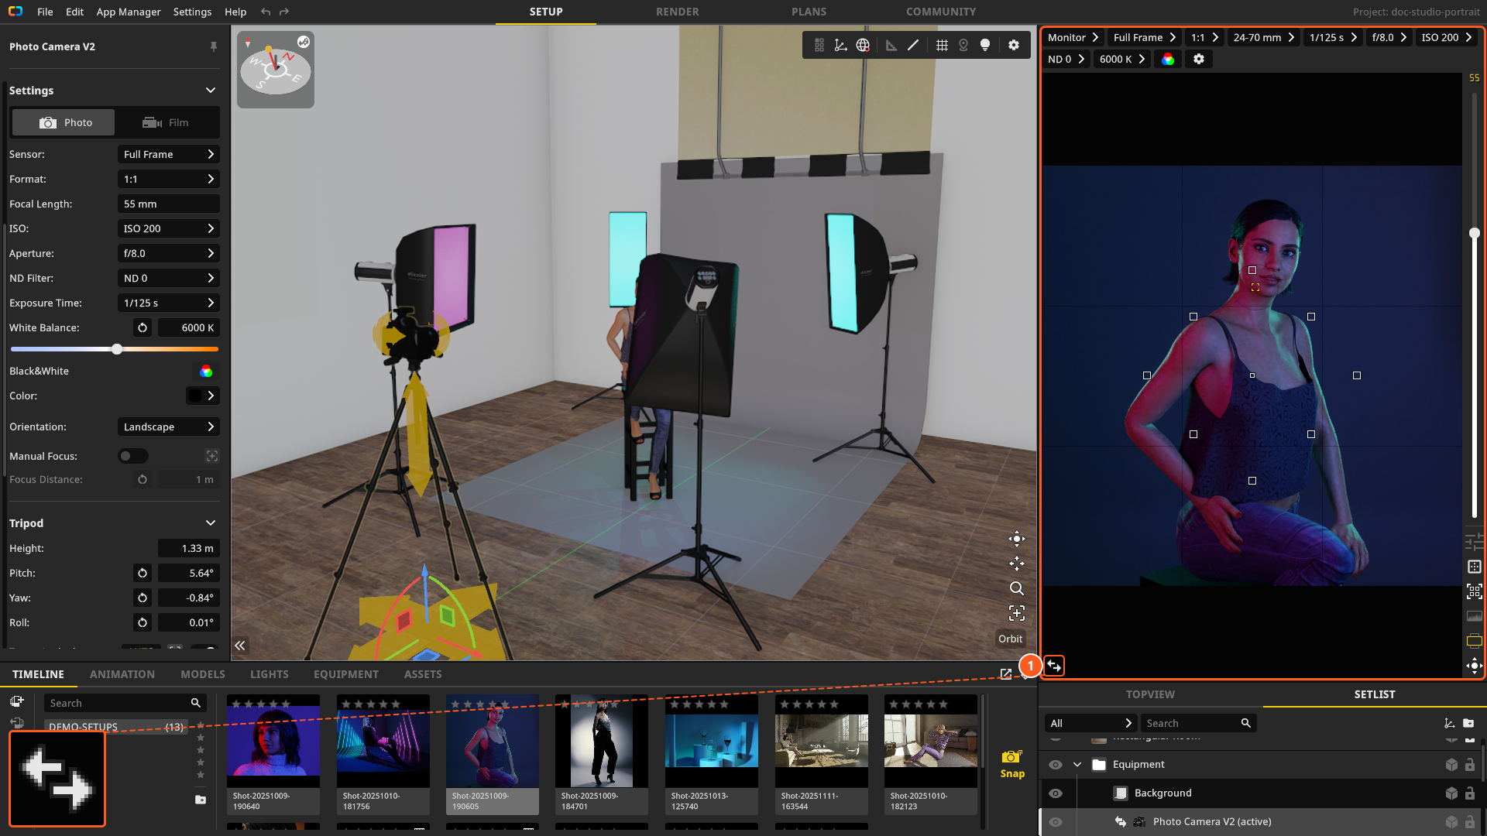Click the Orbit mode button
1487x836 pixels.
click(1011, 639)
